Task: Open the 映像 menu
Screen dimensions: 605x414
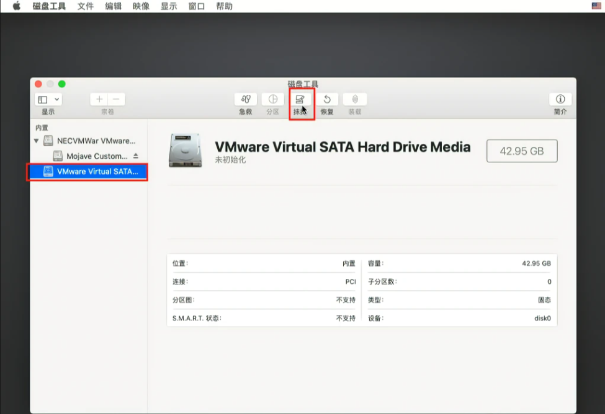Action: coord(141,6)
